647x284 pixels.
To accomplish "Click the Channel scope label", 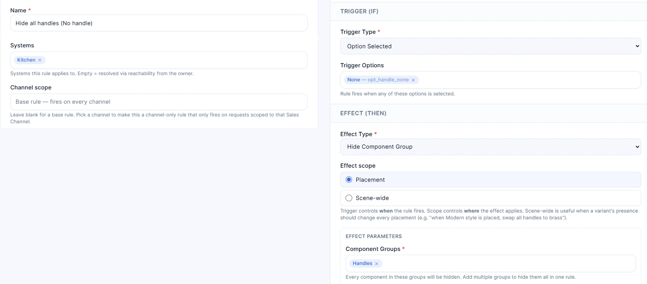I will 31,88.
